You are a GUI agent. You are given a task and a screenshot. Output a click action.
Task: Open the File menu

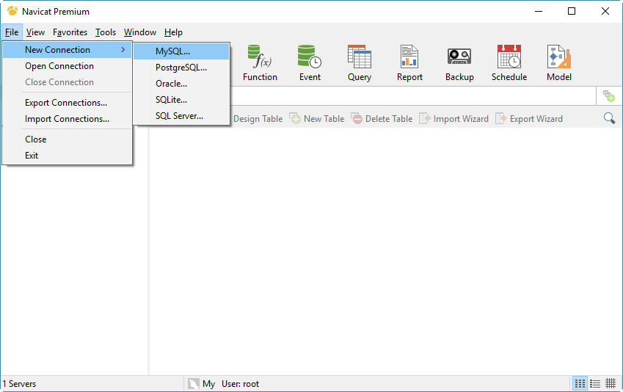(x=12, y=32)
